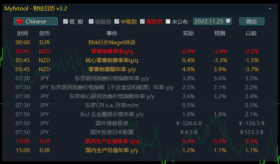This screenshot has width=280, height=164.
Task: Select the 零售销售额年率 y/y event
Action: pyautogui.click(x=112, y=69)
